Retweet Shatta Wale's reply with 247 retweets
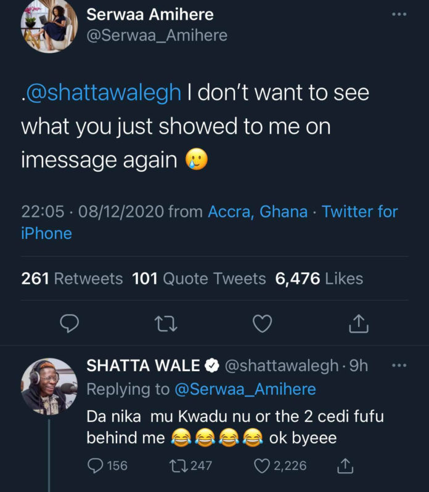Image resolution: width=429 pixels, height=492 pixels. [x=190, y=466]
